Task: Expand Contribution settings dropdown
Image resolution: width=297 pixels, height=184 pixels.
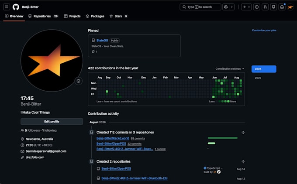Action: pyautogui.click(x=230, y=68)
